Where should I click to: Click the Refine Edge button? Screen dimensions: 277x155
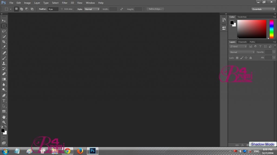[x=155, y=9]
